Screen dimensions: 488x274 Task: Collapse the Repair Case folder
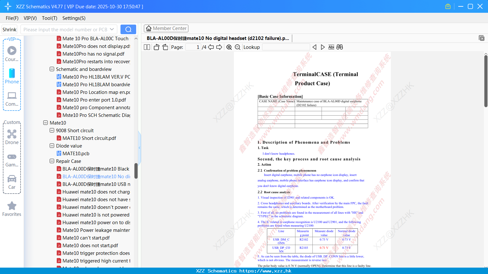click(52, 161)
